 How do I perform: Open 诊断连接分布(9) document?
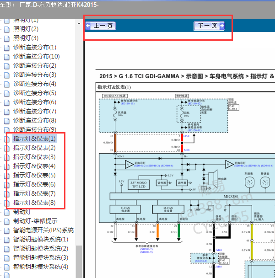coord(35,129)
